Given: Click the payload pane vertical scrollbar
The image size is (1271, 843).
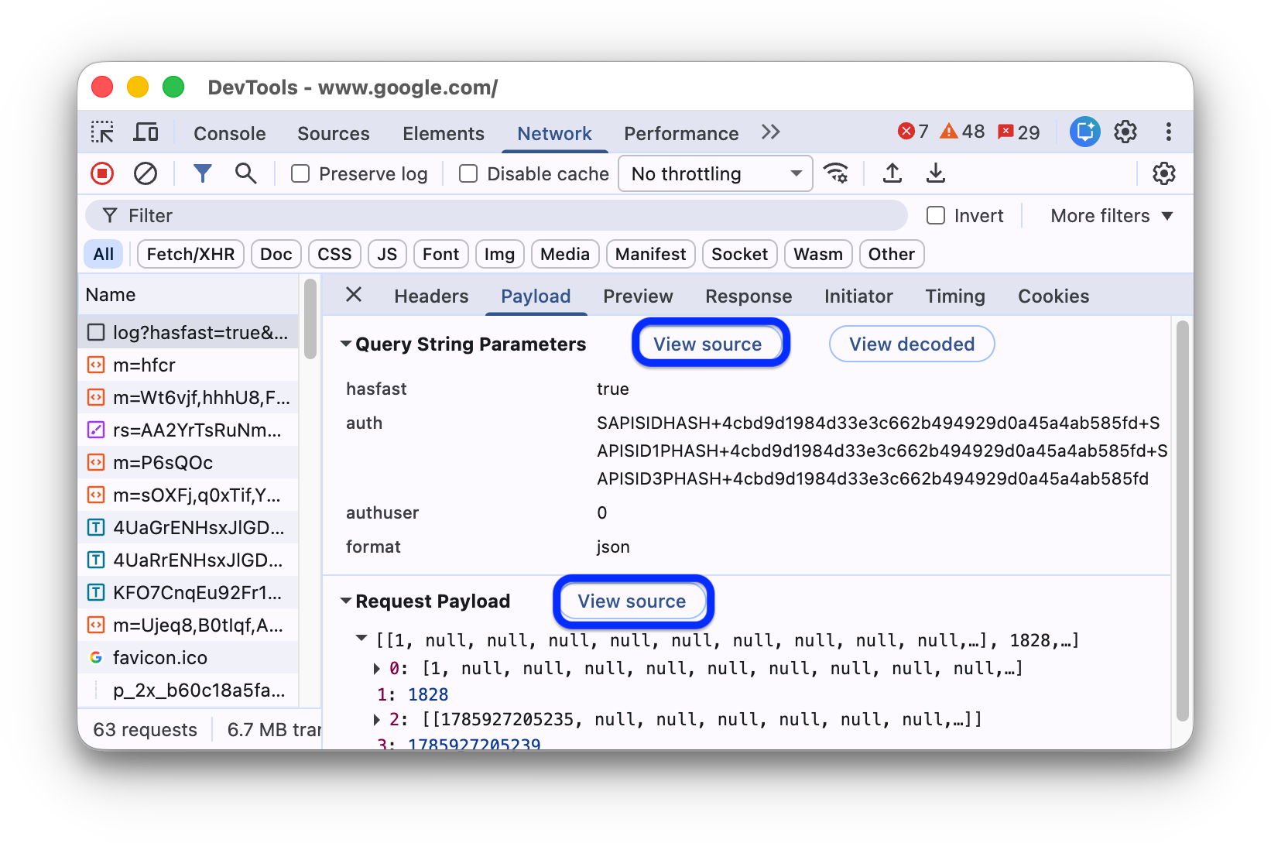Looking at the screenshot, I should point(1182,520).
